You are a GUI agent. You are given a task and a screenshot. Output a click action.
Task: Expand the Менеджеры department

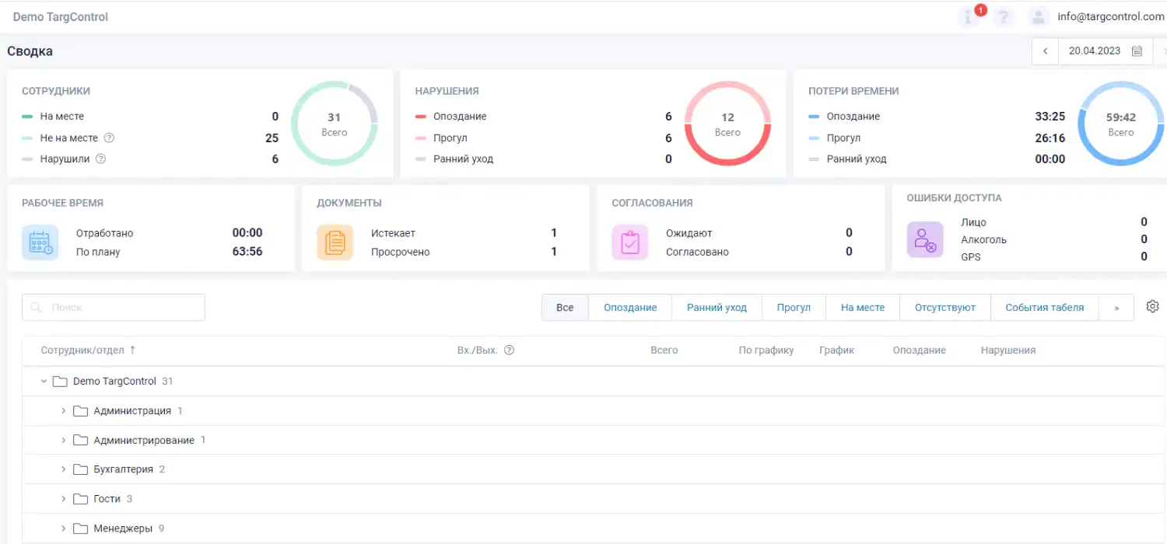tap(64, 528)
